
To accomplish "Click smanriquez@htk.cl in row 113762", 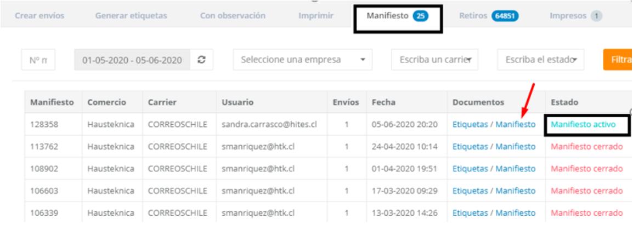I will tap(258, 146).
